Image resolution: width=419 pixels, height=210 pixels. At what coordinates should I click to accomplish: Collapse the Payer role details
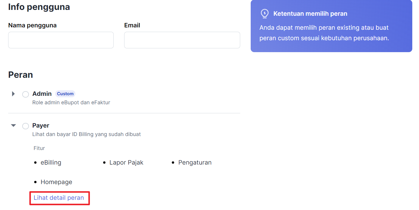pos(13,126)
